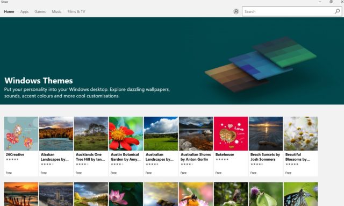Click the star rating under Bakehouse
The image size is (344, 206).
[222, 159]
